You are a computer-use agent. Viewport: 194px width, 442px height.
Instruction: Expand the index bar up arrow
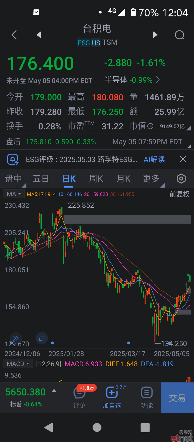pos(54,391)
